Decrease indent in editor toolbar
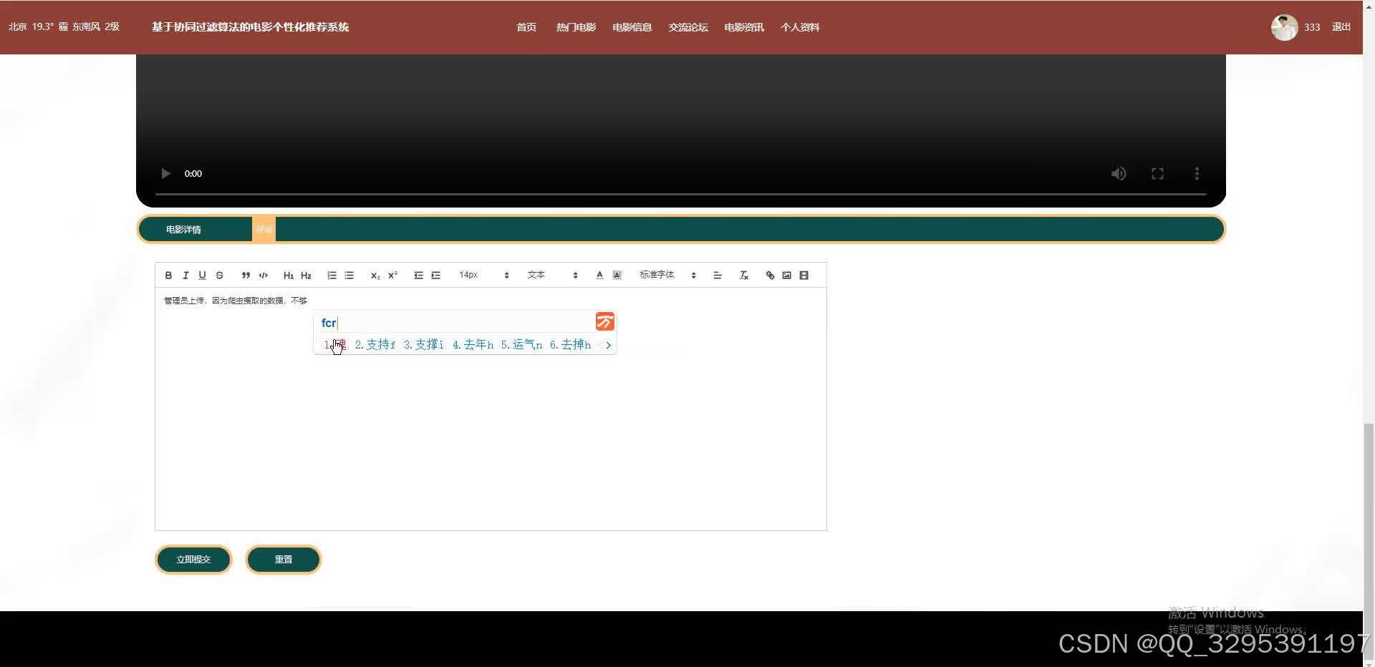Screen dimensions: 1375x667 coord(418,276)
